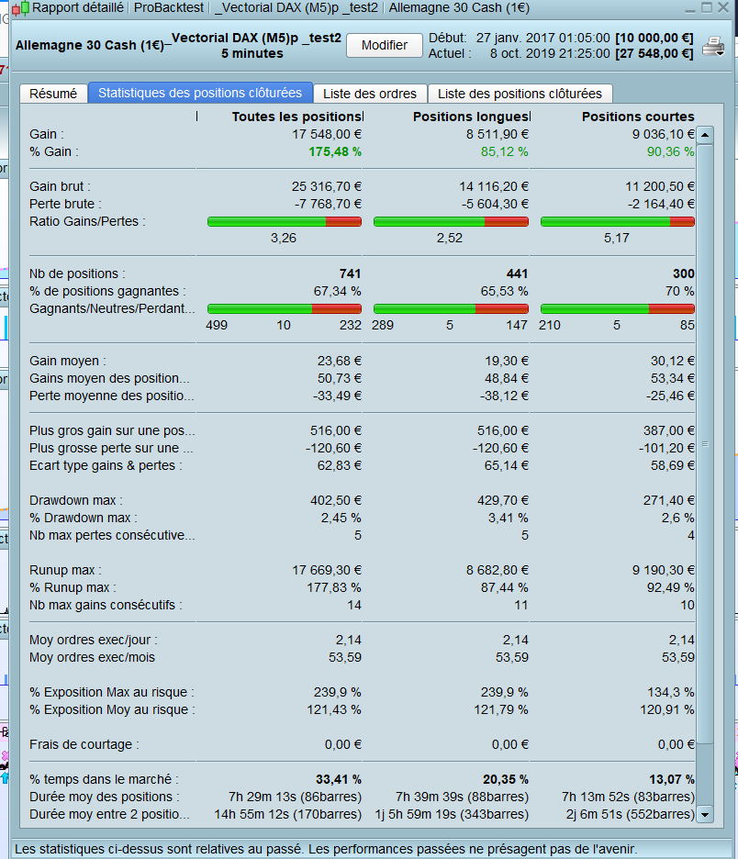Click the starting capital [10 000,00 €]

(x=654, y=39)
